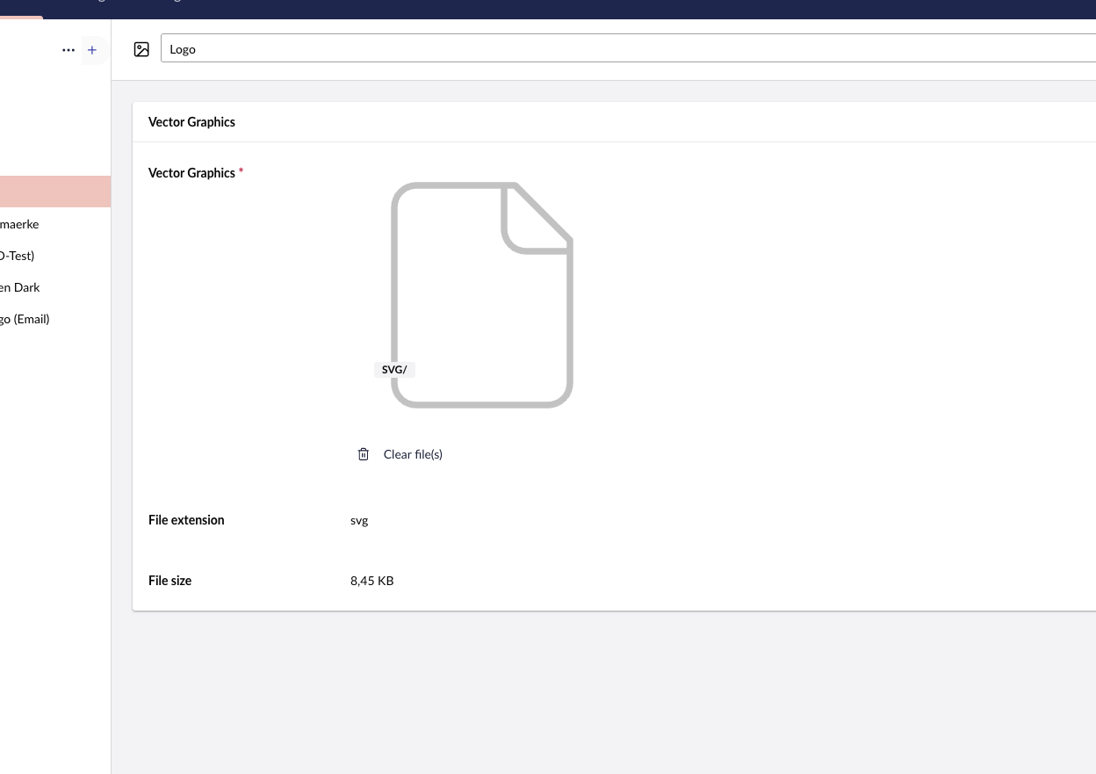Click the 8,45 KB file size value
The height and width of the screenshot is (774, 1096).
pos(371,581)
